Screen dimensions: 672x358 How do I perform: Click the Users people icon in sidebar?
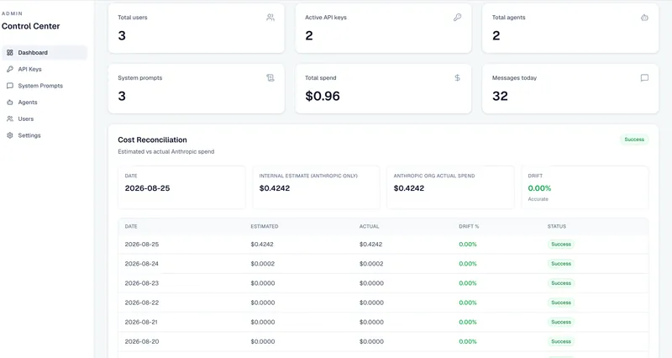[x=10, y=118]
